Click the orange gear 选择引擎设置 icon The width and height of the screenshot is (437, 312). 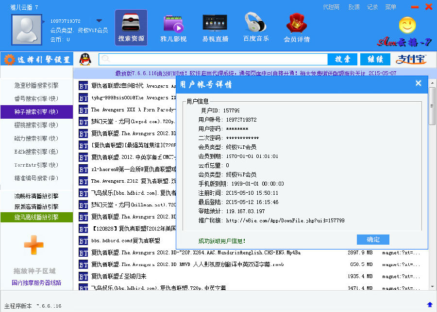[9, 60]
